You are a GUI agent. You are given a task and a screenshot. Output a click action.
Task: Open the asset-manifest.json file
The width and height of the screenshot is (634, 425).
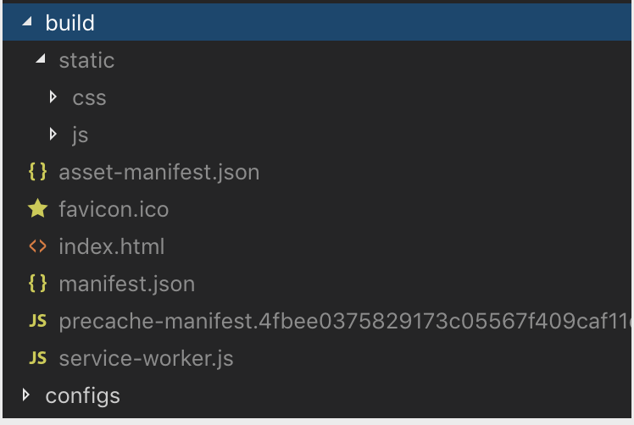(158, 172)
